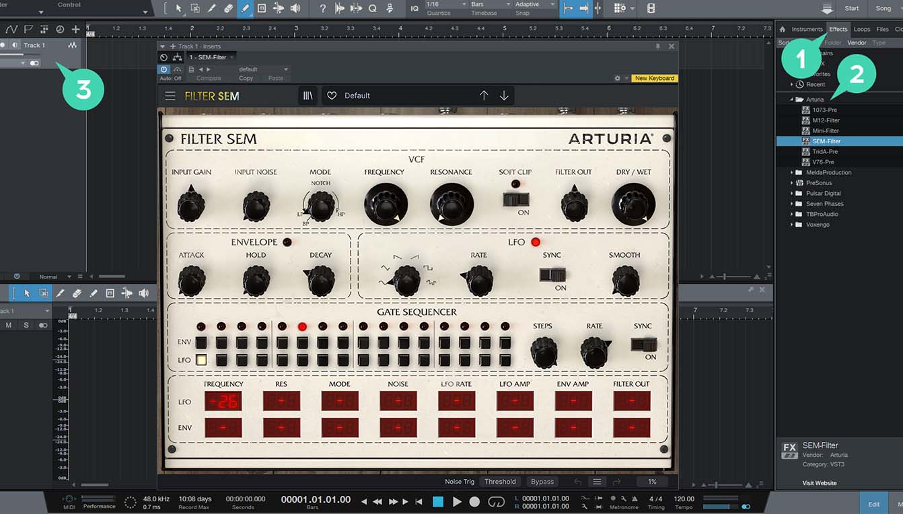Click the Threshold button
The image size is (903, 514).
(500, 482)
